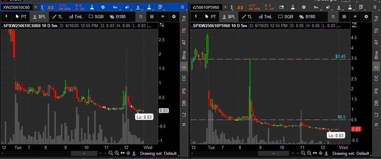Select the SGB rectangle tool in right chart

[286, 17]
